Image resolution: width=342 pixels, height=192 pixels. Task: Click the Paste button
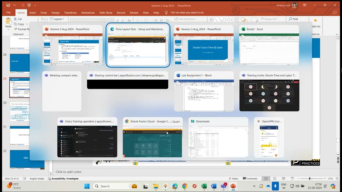pyautogui.click(x=8, y=23)
